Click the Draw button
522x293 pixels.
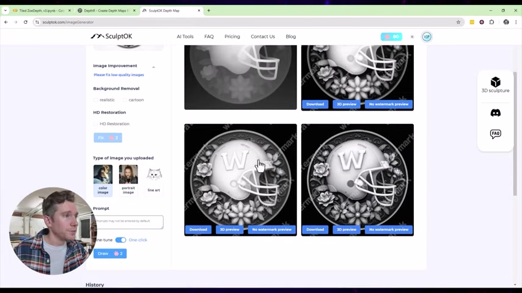pyautogui.click(x=110, y=253)
